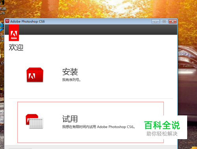Click the Adobe icon in title bar

[7, 21]
